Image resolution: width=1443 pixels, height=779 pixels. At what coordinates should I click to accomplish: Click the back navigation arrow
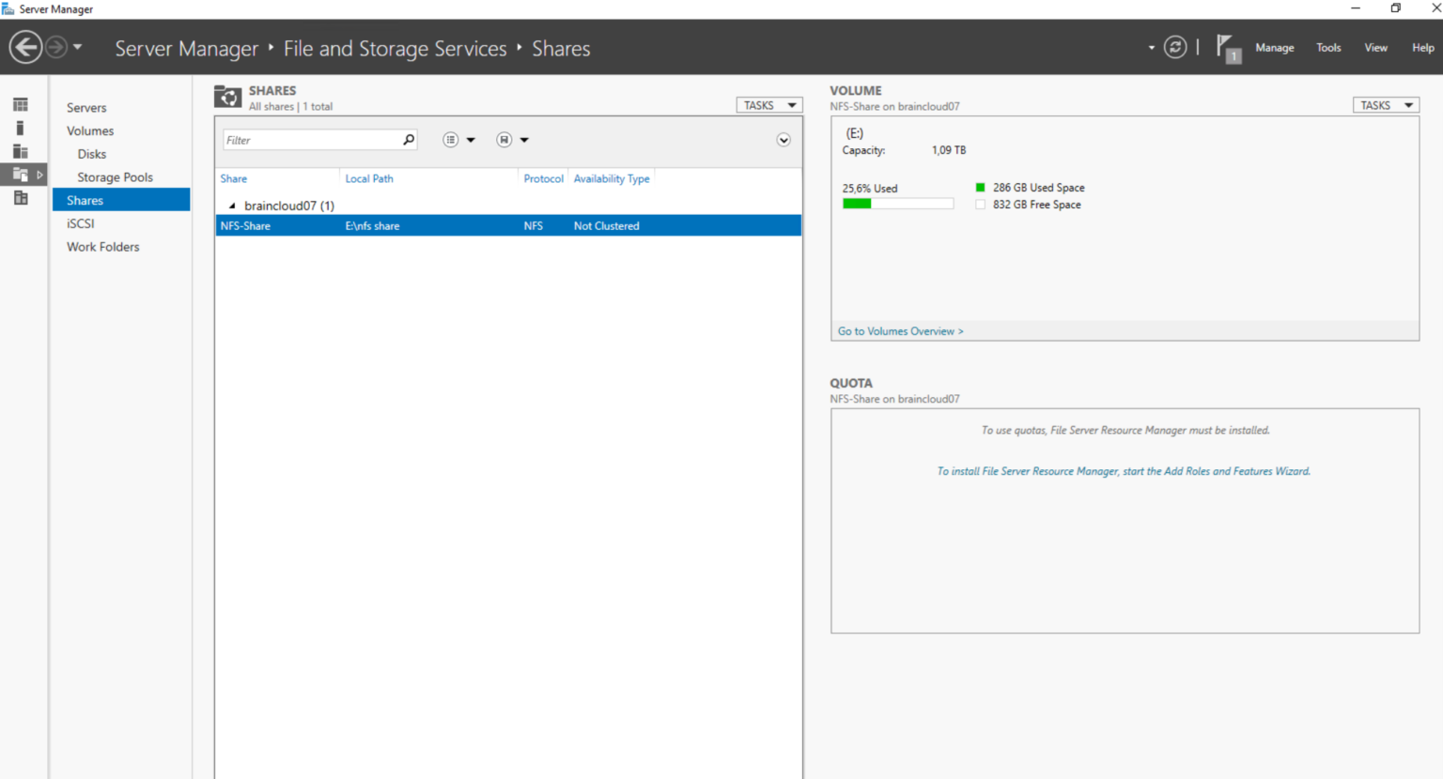coord(25,47)
